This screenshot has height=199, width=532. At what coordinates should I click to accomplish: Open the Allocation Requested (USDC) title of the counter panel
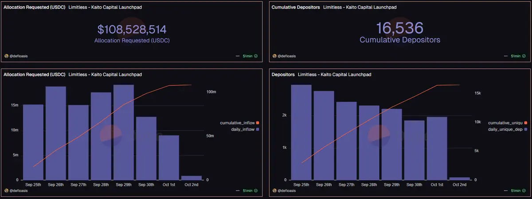[35, 8]
